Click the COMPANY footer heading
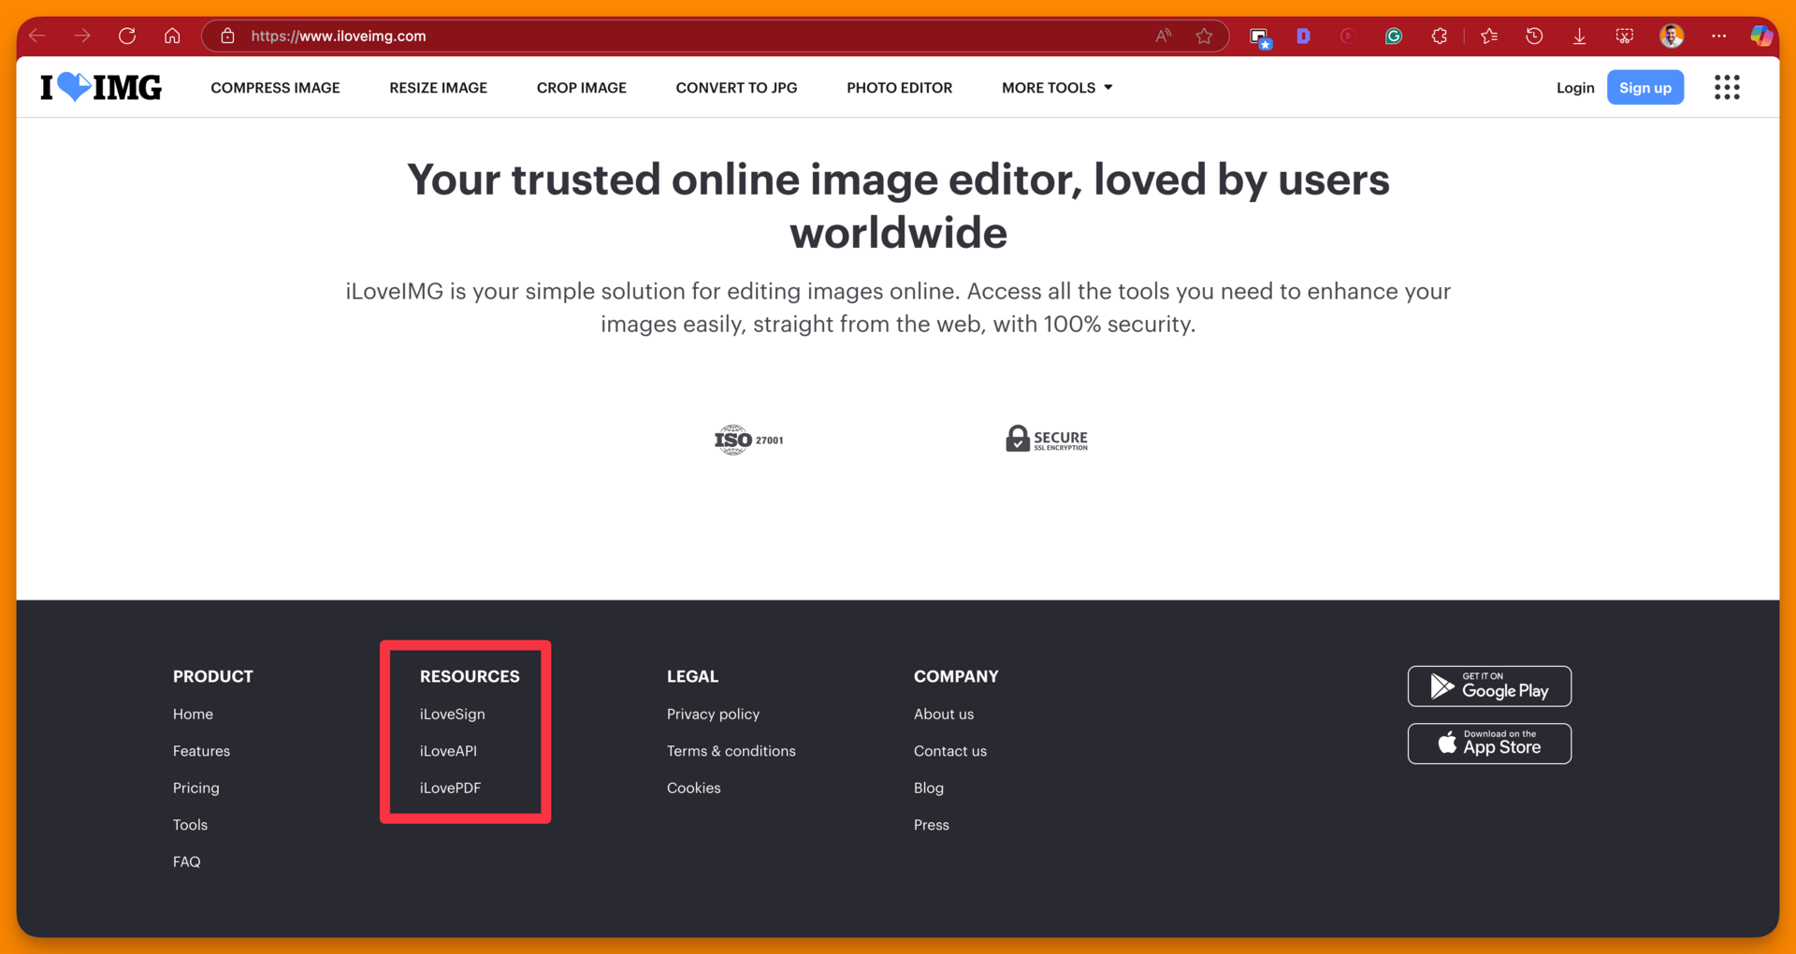This screenshot has width=1796, height=954. tap(956, 676)
